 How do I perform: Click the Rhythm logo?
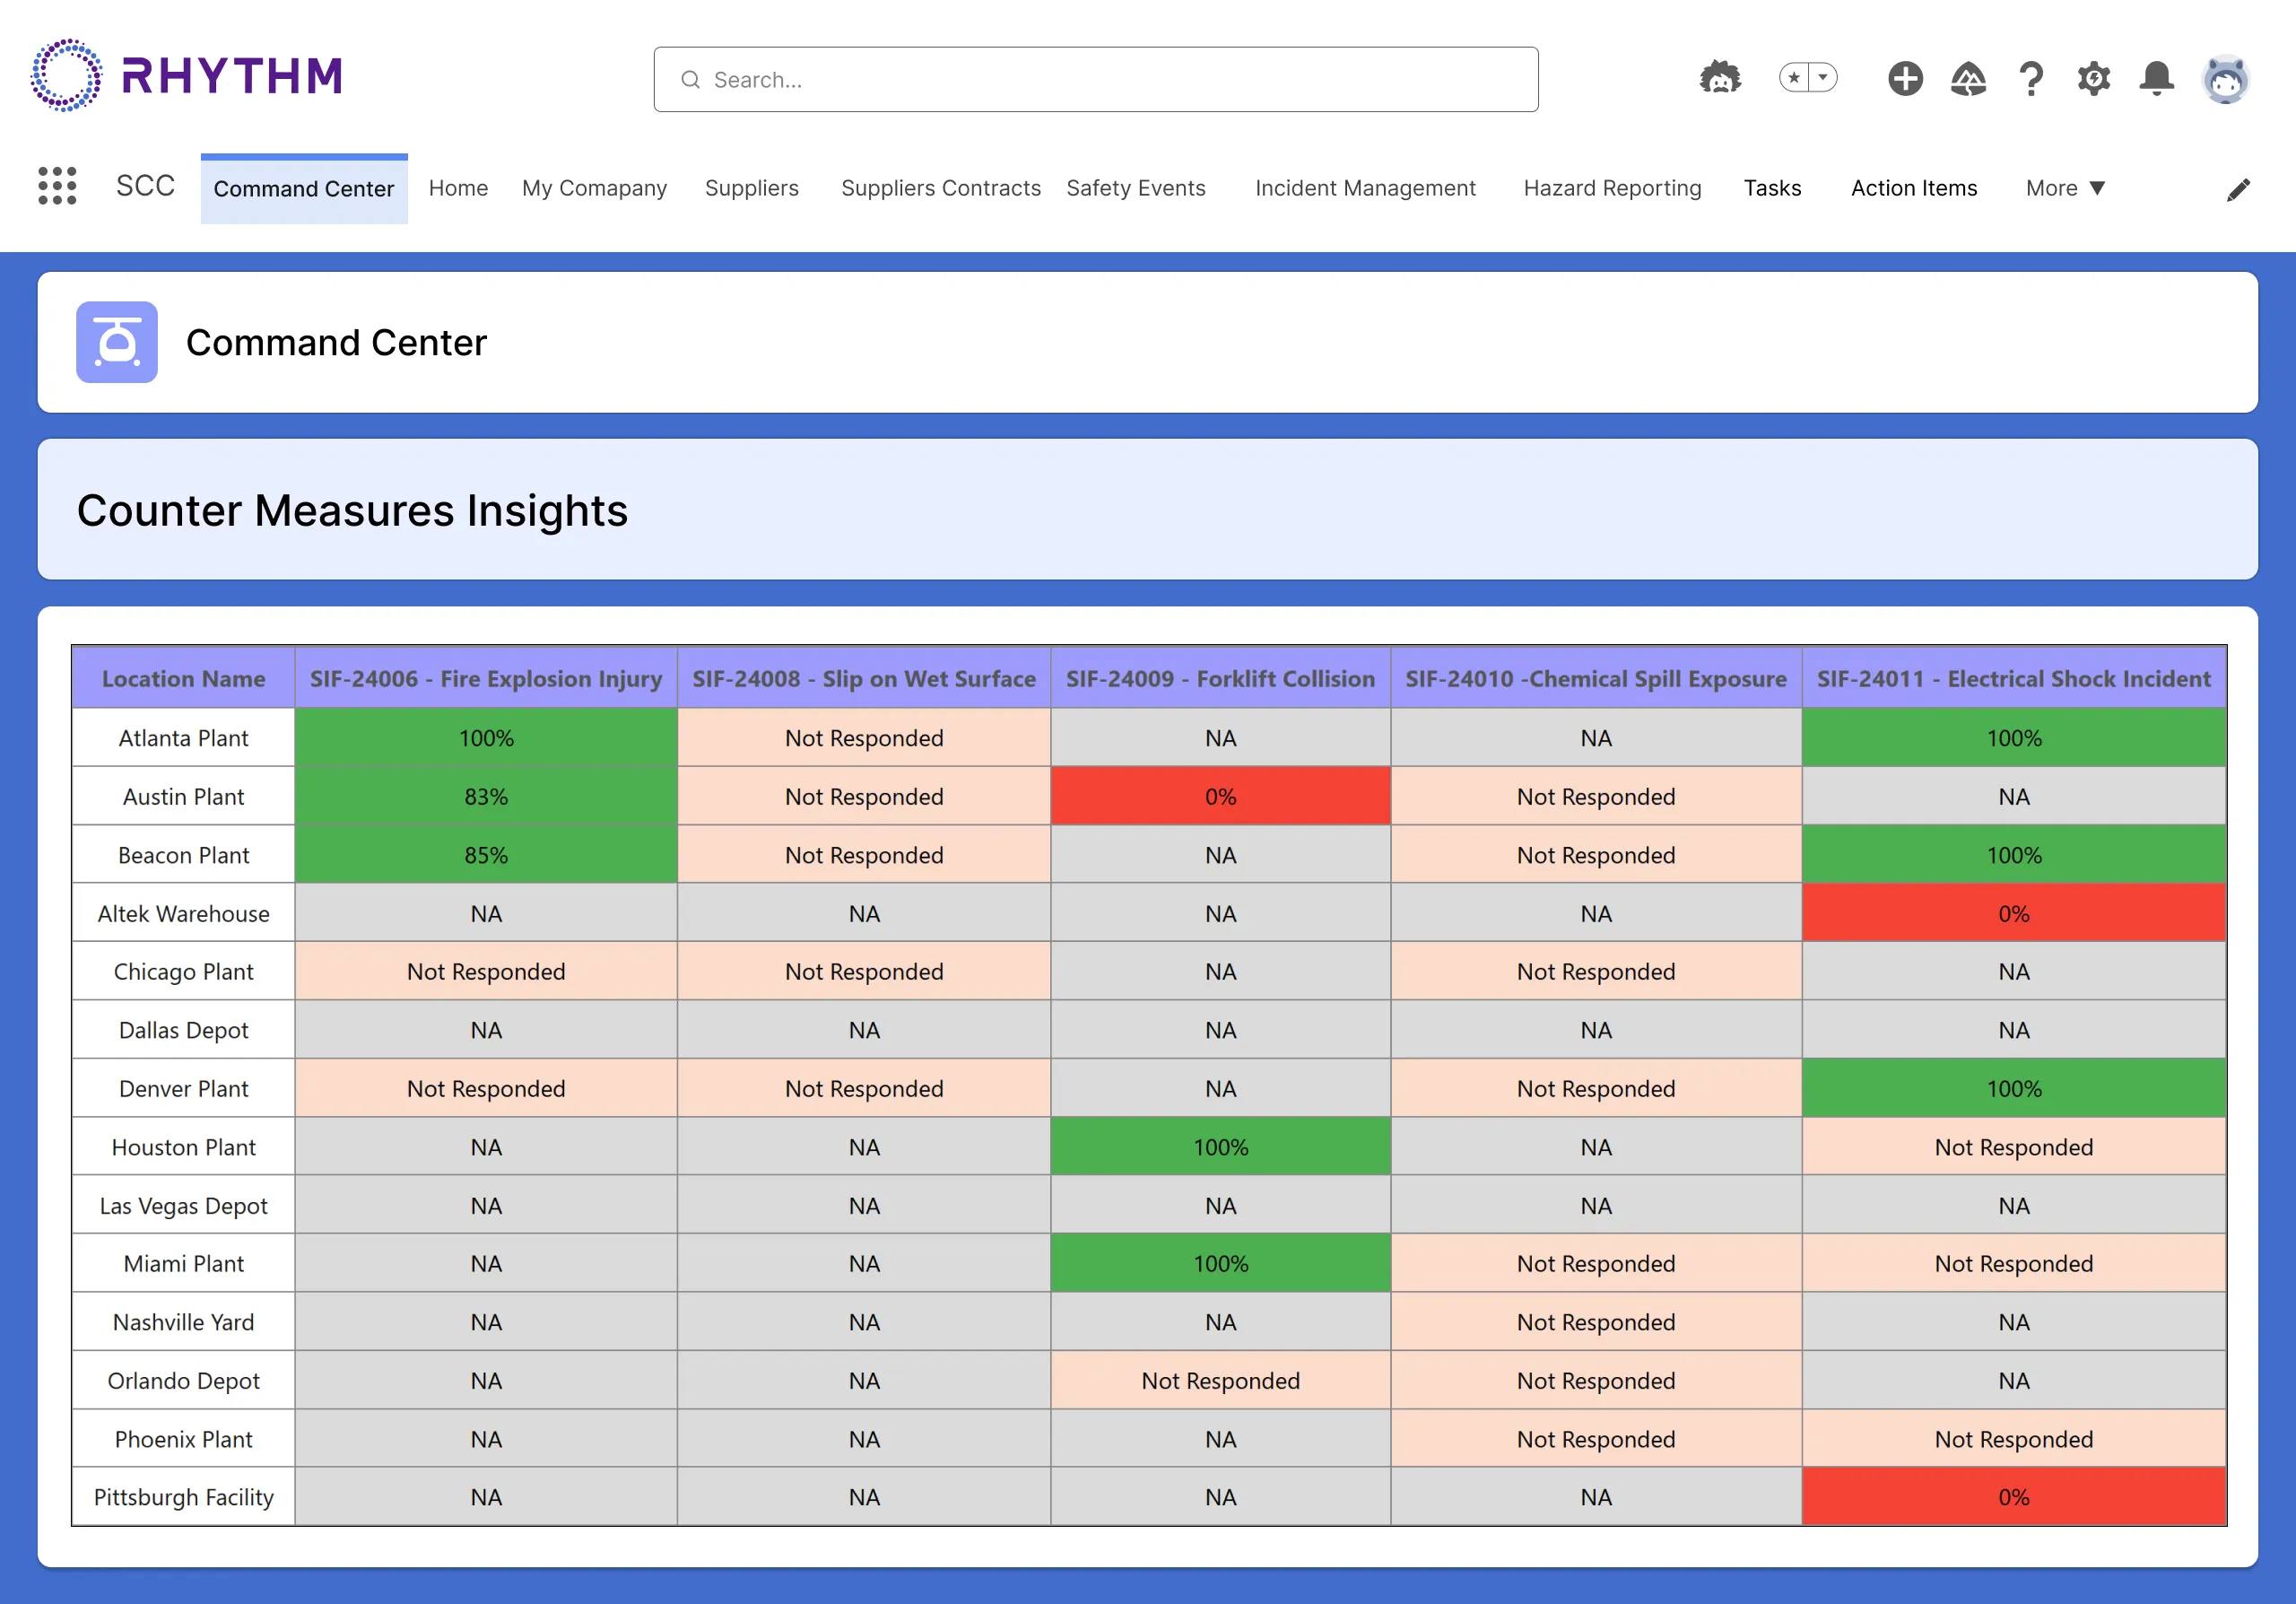(187, 76)
